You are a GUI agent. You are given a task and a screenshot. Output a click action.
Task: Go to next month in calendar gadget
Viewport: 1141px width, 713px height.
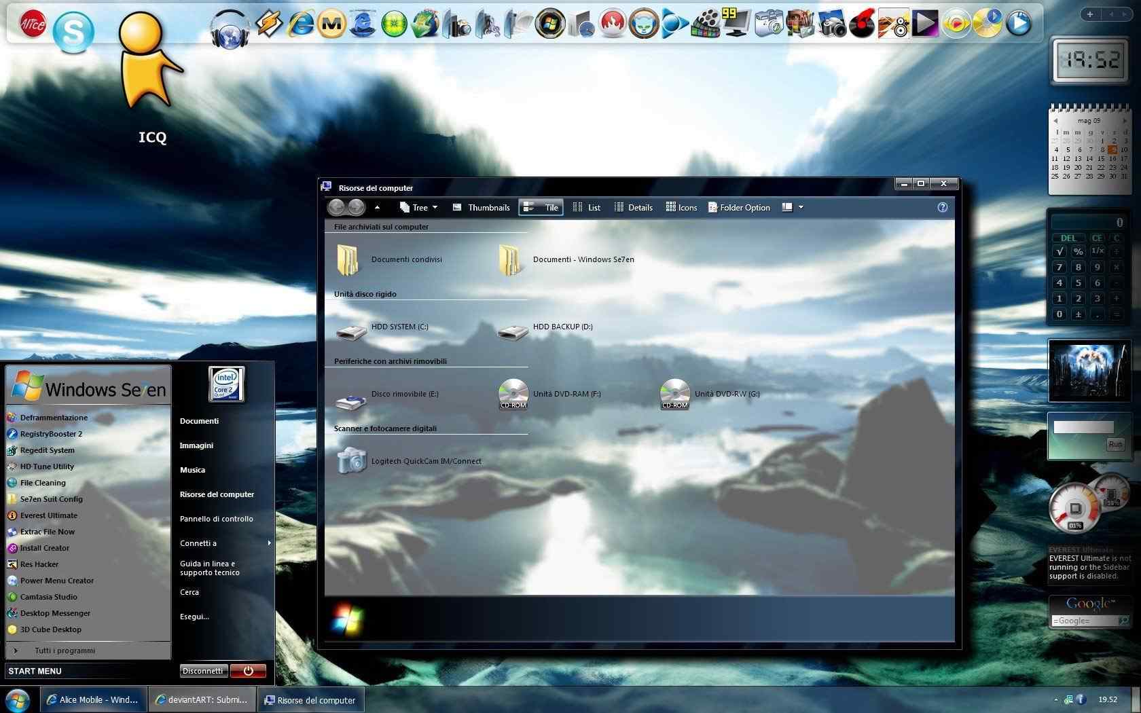point(1124,121)
